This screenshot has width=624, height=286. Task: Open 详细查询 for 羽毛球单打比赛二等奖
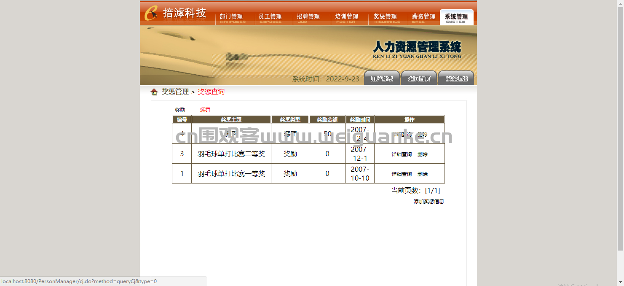(x=402, y=154)
